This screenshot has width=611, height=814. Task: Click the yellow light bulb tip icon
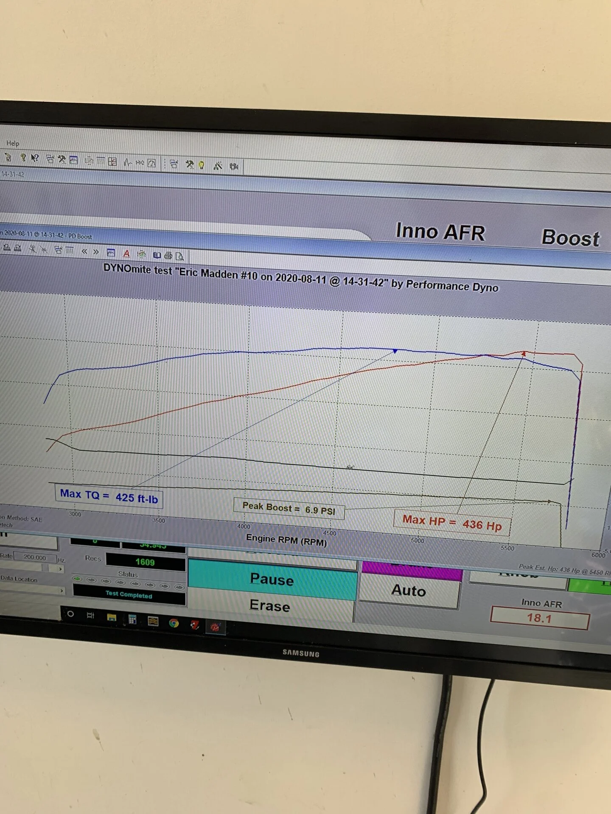202,165
